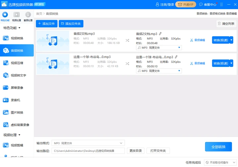Screen dimensions: 238x167
Task: Expand the convert mode arrow for 这是一个球-布谷鸟
Action: pos(231,63)
